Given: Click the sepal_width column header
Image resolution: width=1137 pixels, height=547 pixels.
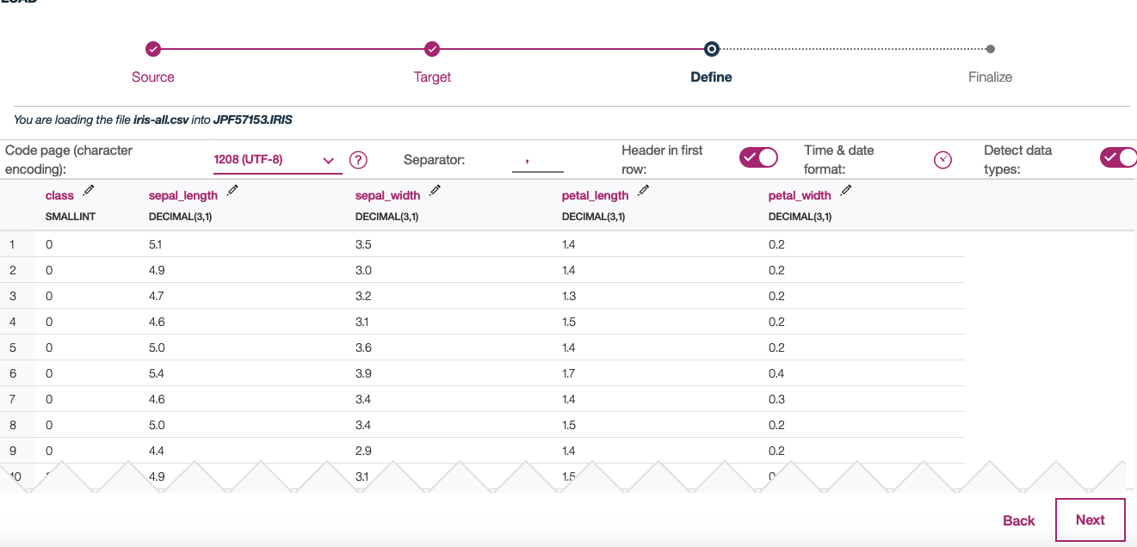Looking at the screenshot, I should pyautogui.click(x=388, y=196).
